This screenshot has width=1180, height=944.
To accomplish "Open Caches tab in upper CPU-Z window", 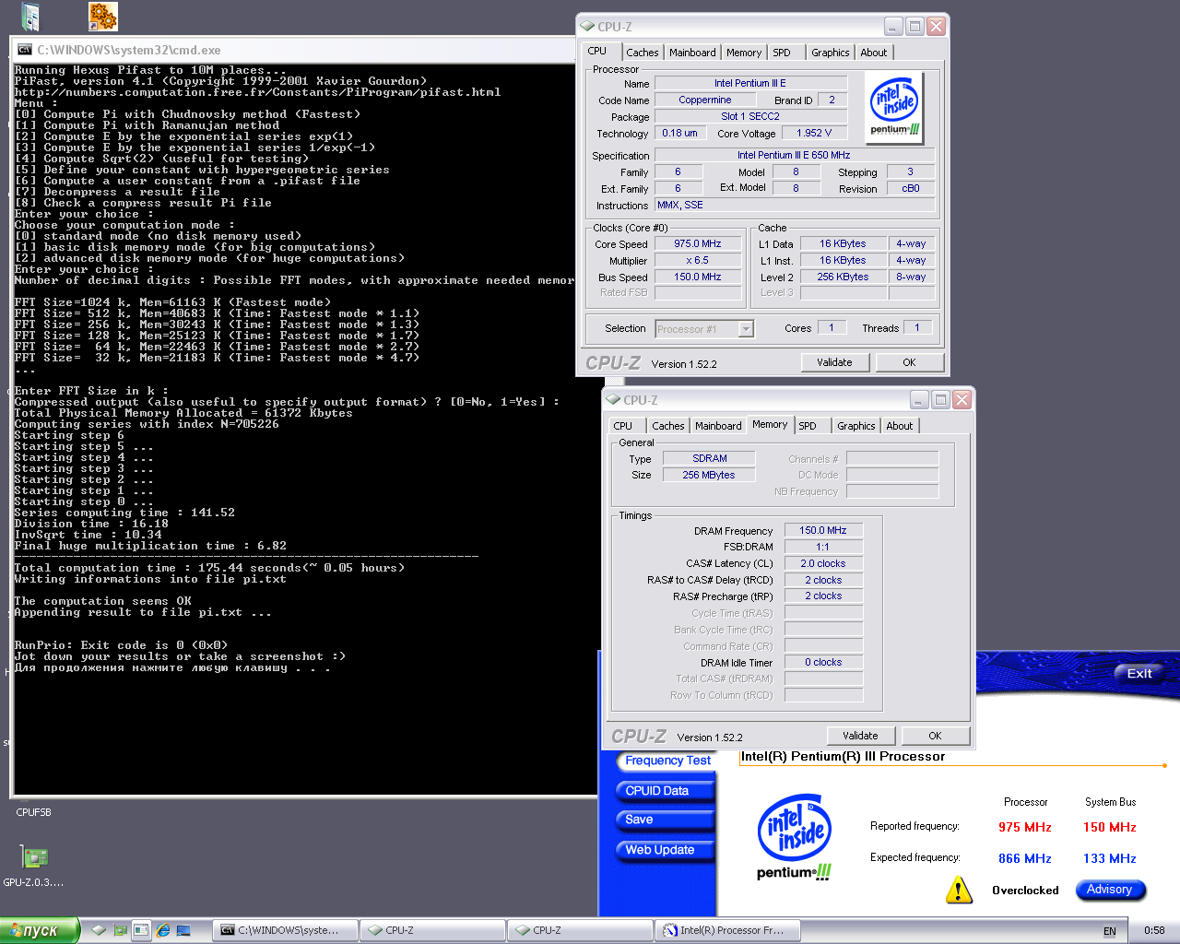I will pyautogui.click(x=643, y=53).
